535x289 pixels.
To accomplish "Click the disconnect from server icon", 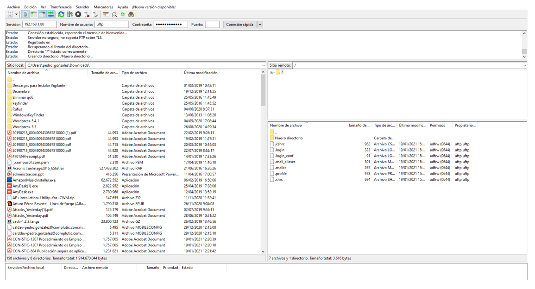I will click(x=87, y=14).
